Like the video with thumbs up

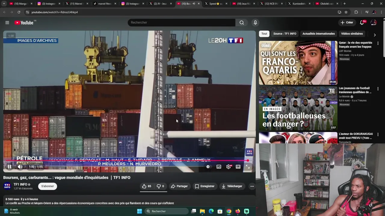147,186
